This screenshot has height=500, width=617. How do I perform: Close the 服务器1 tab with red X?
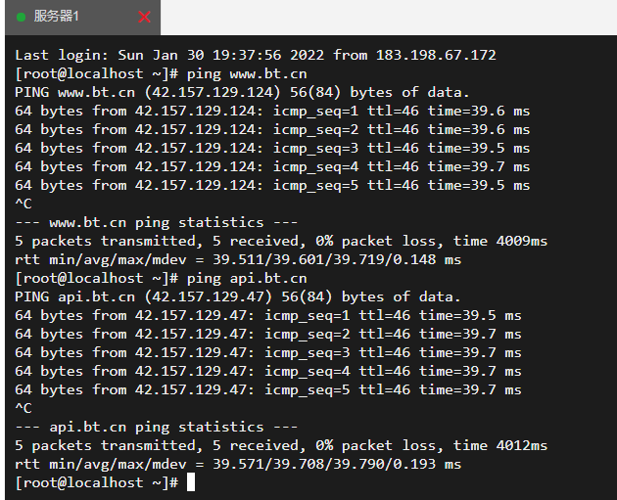[144, 17]
